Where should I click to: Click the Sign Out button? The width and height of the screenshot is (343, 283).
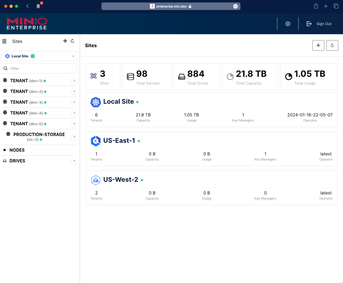point(319,24)
